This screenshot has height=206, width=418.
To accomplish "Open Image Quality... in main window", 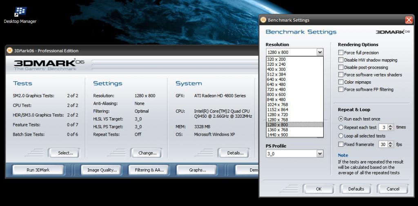I will [x=102, y=170].
